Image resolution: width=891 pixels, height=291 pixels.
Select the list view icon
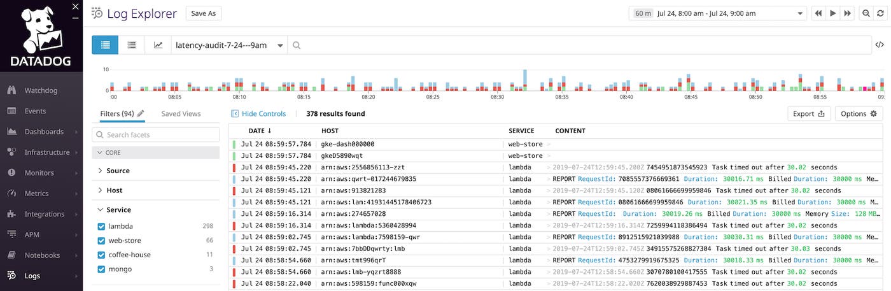(x=105, y=45)
